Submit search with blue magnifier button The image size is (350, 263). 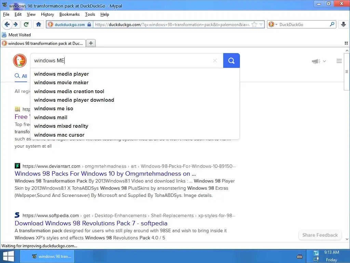click(x=231, y=61)
